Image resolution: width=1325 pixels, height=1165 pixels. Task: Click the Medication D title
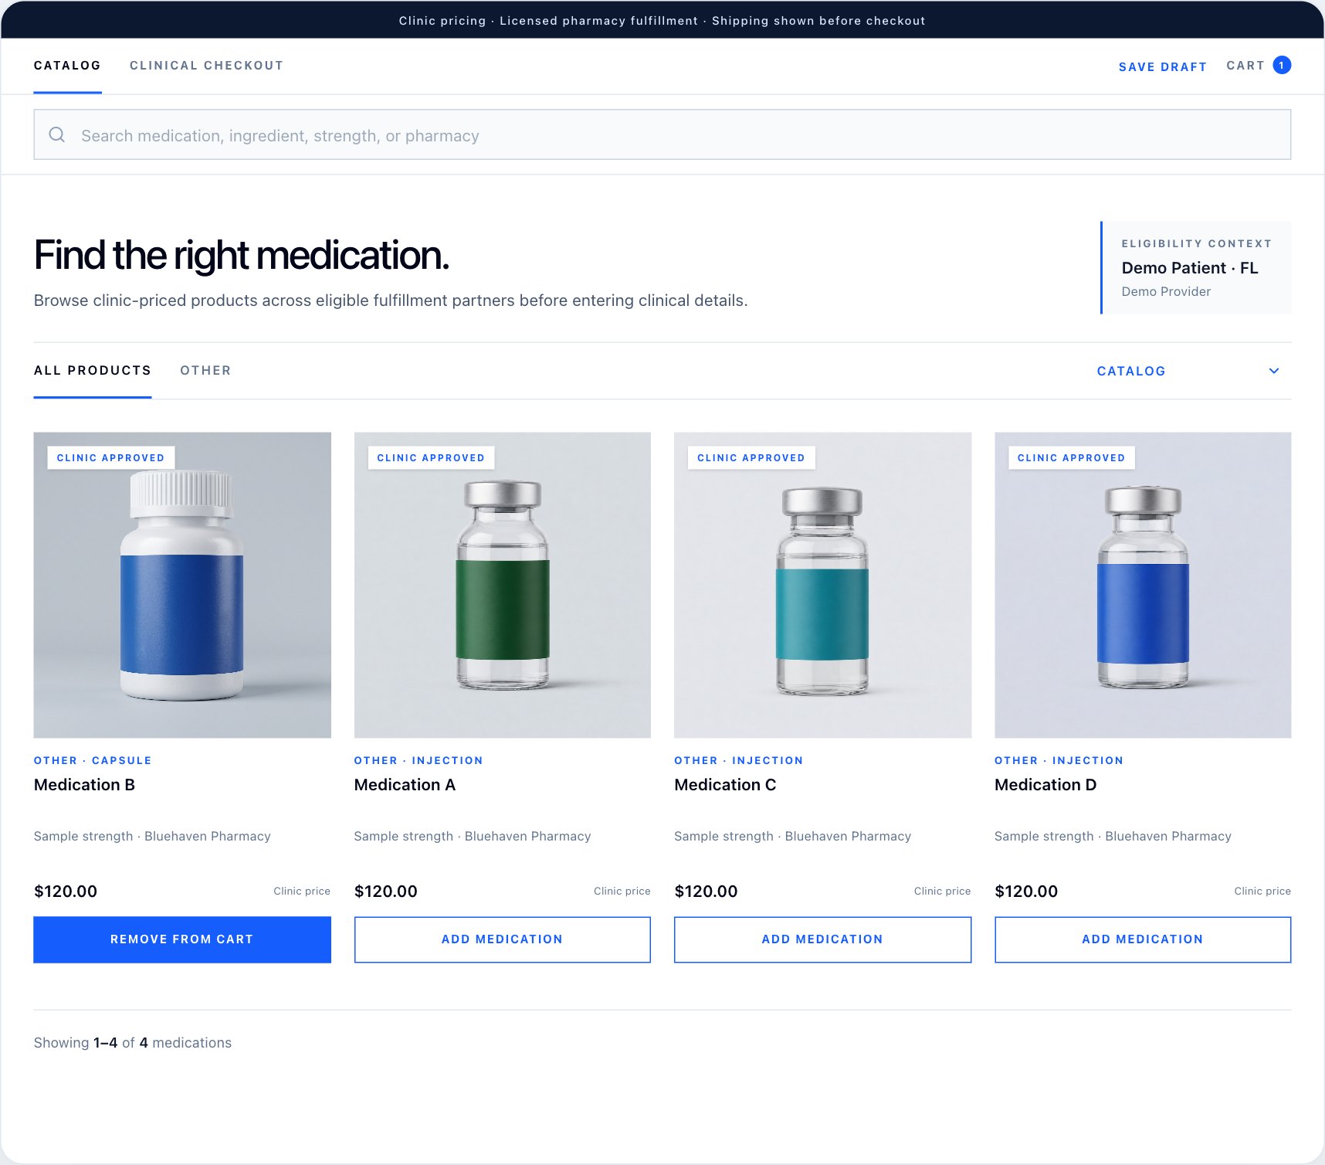tap(1045, 785)
